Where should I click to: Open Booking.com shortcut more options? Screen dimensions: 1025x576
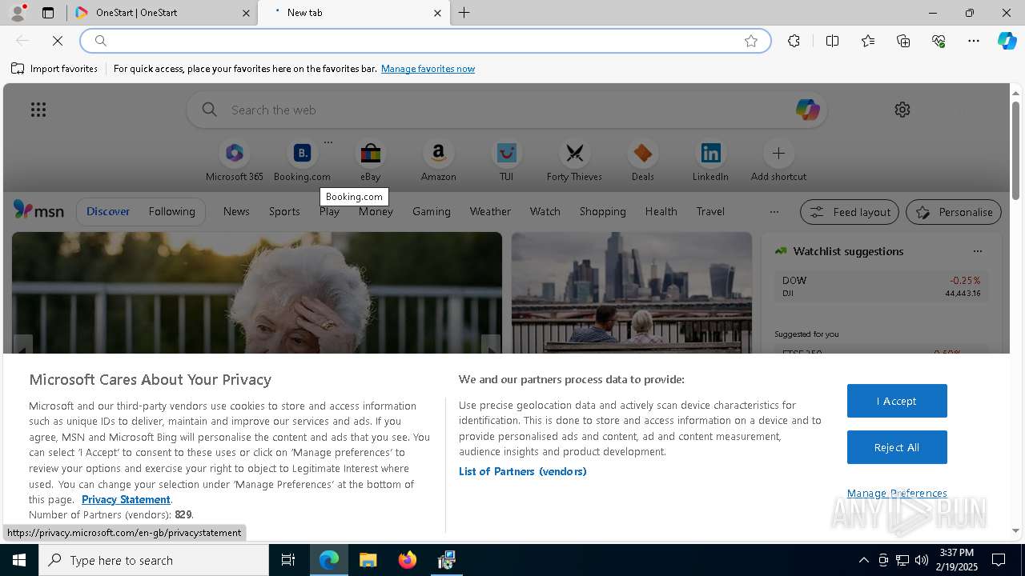tap(328, 142)
